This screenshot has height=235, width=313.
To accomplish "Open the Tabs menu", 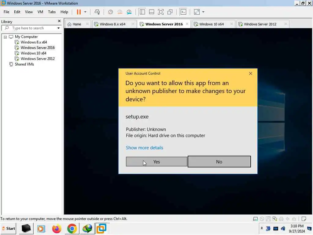I will [x=52, y=12].
